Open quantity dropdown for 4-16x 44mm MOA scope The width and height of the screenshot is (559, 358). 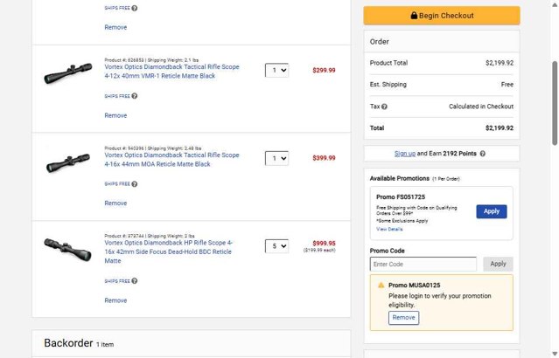[x=276, y=158]
